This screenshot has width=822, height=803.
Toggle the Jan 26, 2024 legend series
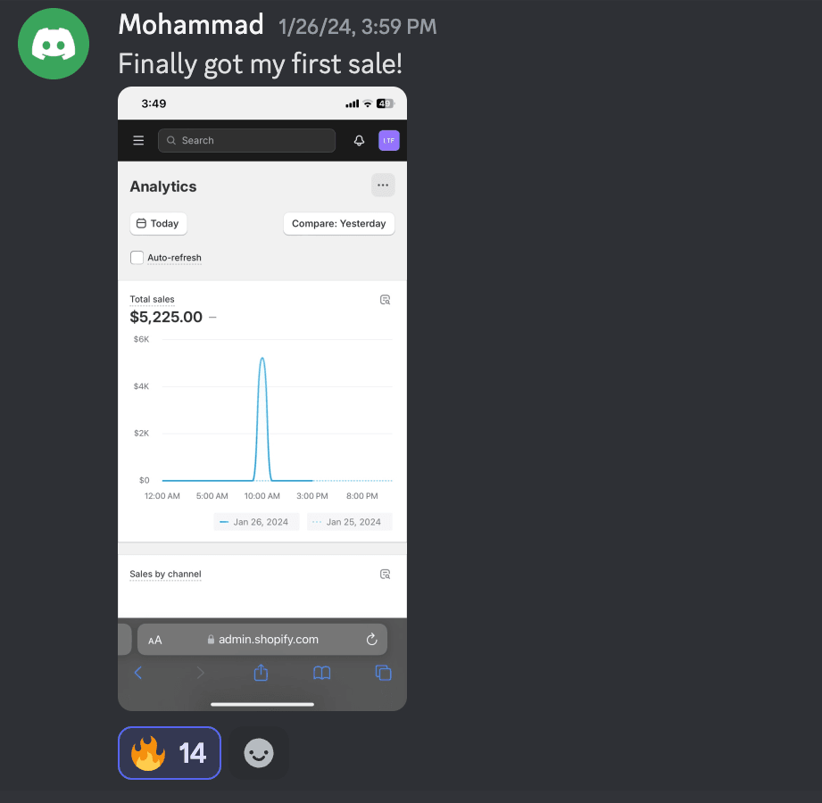tap(256, 522)
